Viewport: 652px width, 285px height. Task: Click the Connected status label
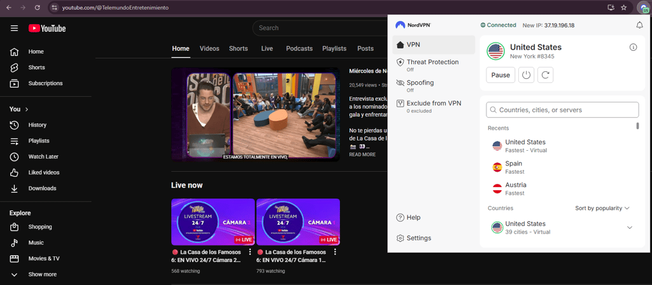point(498,25)
